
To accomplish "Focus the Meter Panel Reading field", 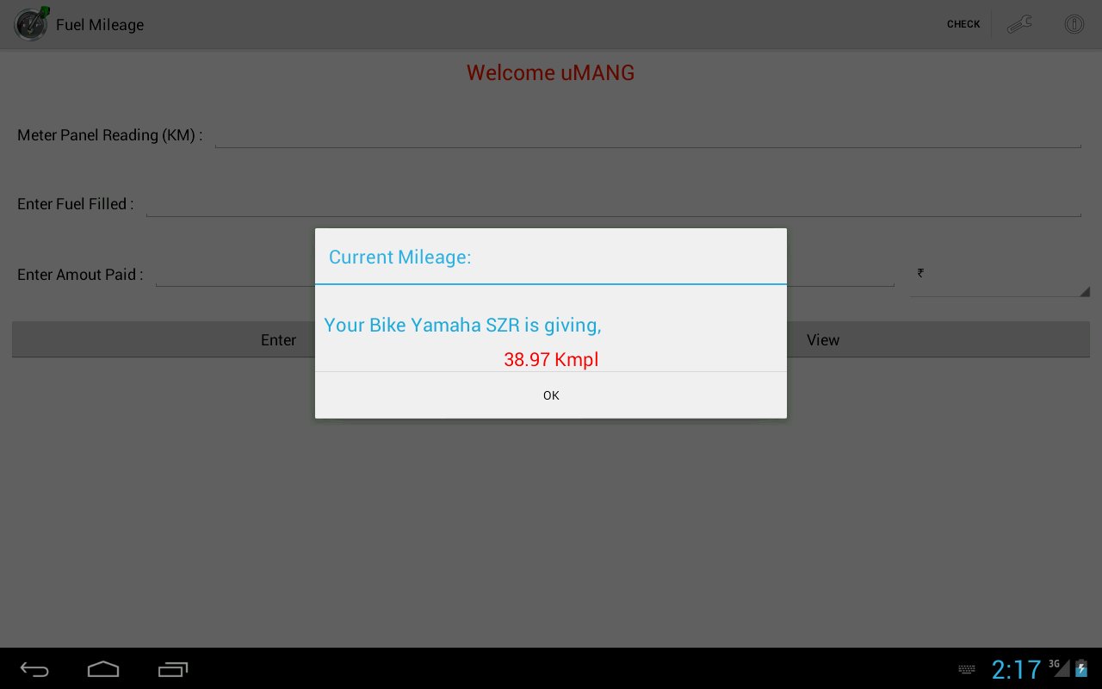I will pos(647,135).
